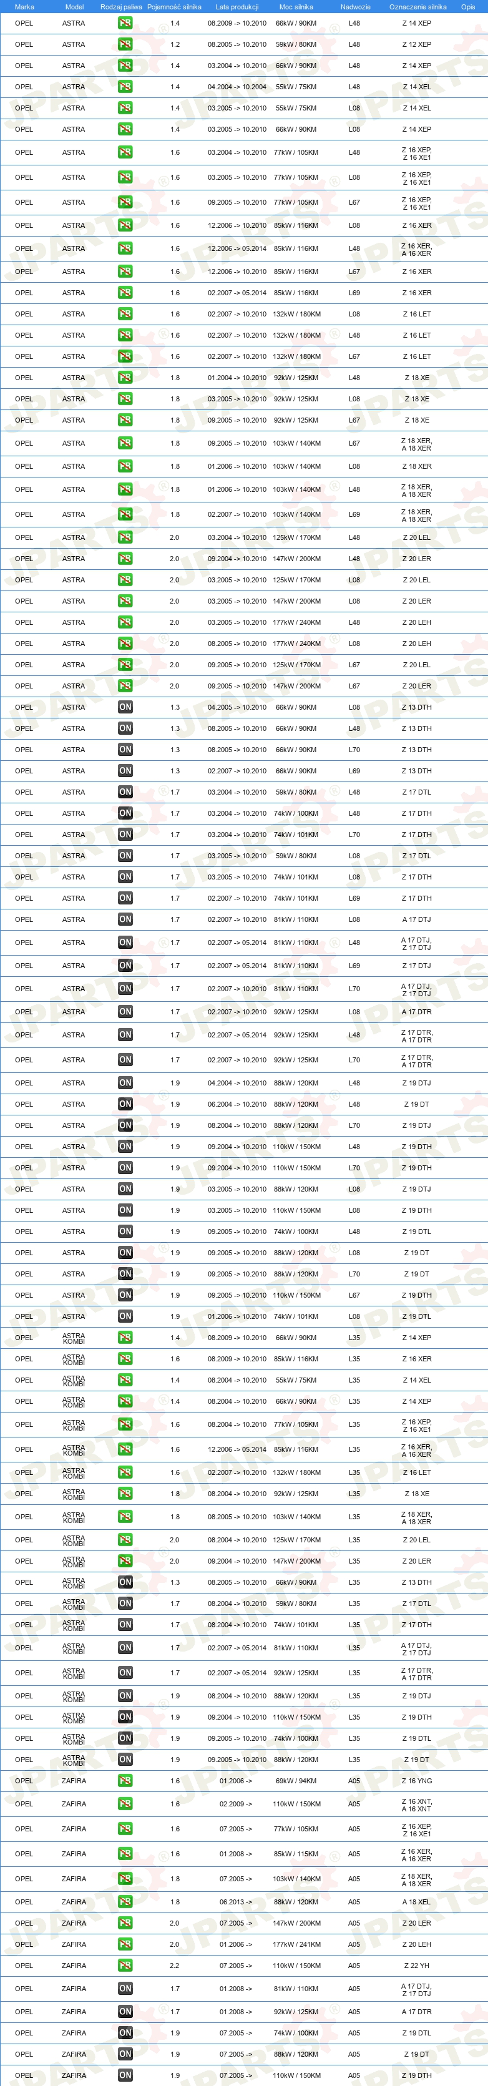Click the Opis column header

coord(468,6)
